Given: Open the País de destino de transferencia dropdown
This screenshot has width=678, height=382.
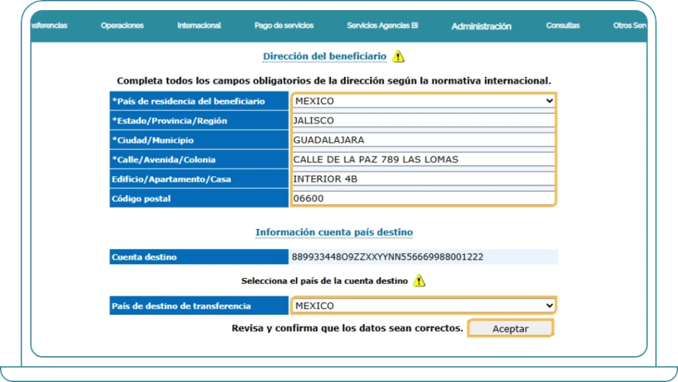Looking at the screenshot, I should 424,305.
